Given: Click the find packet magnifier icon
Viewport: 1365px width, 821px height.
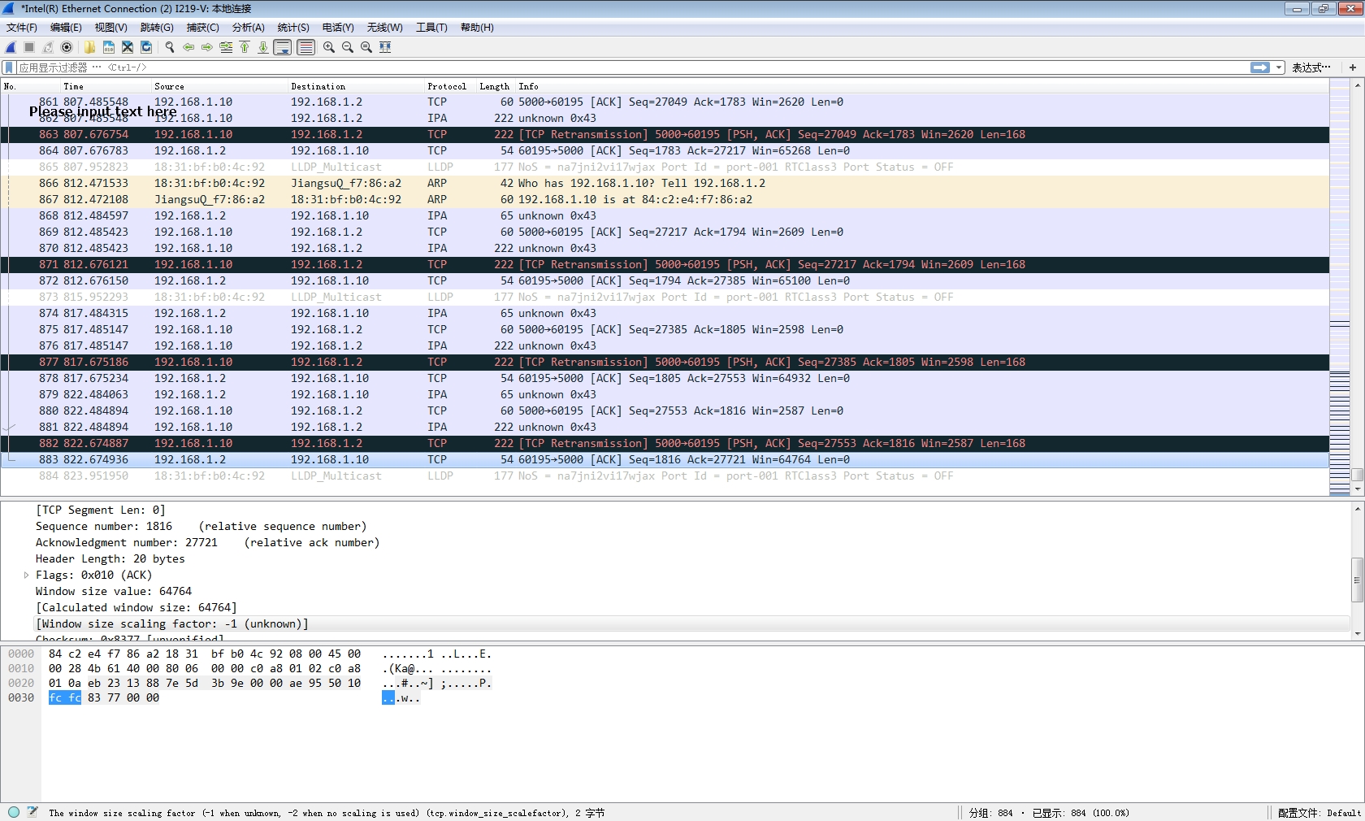Looking at the screenshot, I should tap(169, 47).
